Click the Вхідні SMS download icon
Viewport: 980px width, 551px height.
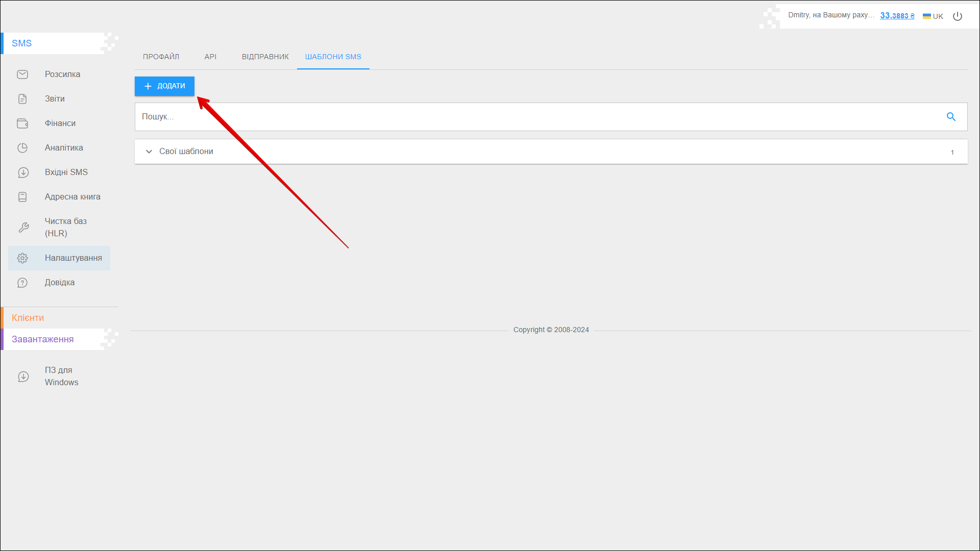pyautogui.click(x=22, y=172)
